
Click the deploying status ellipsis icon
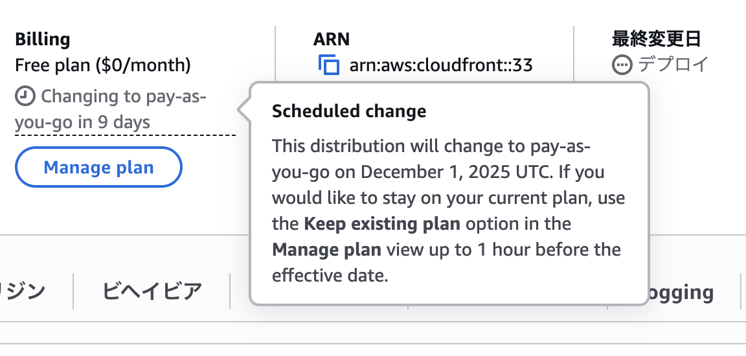tap(622, 65)
